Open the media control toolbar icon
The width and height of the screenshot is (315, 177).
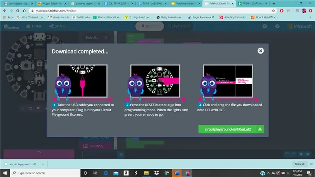(x=297, y=11)
